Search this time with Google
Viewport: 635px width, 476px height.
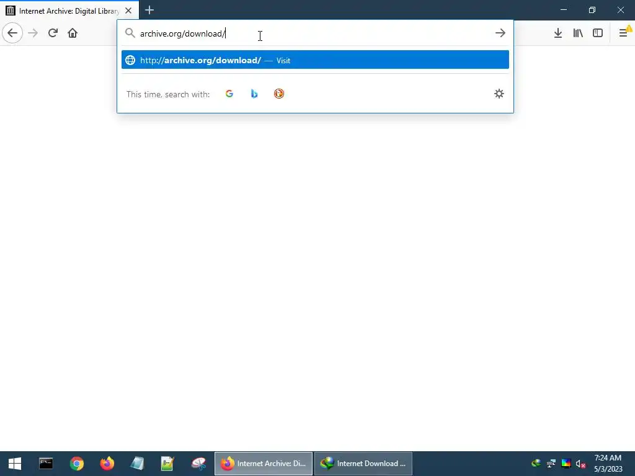pos(229,94)
